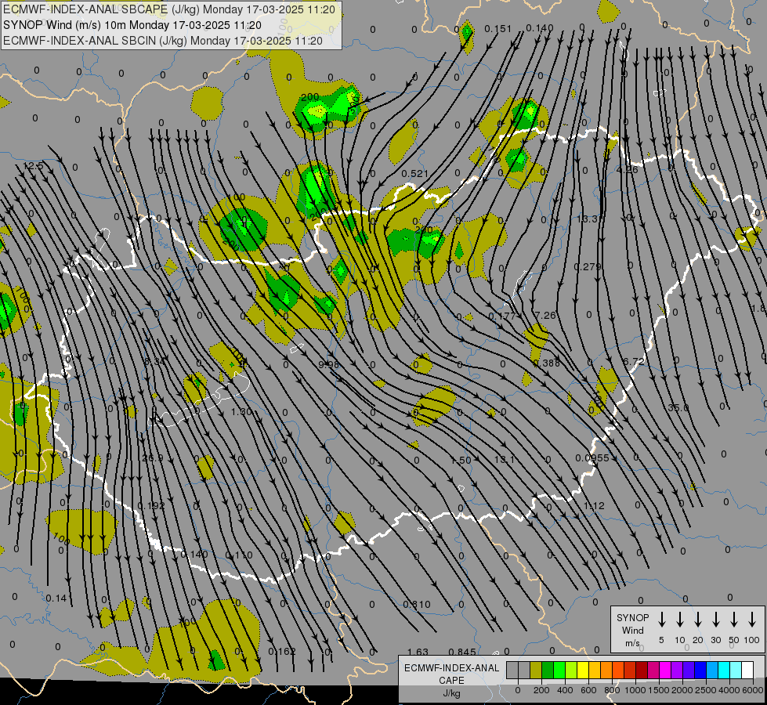Click the map value 6.72
Image resolution: width=767 pixels, height=705 pixels.
[x=634, y=362]
